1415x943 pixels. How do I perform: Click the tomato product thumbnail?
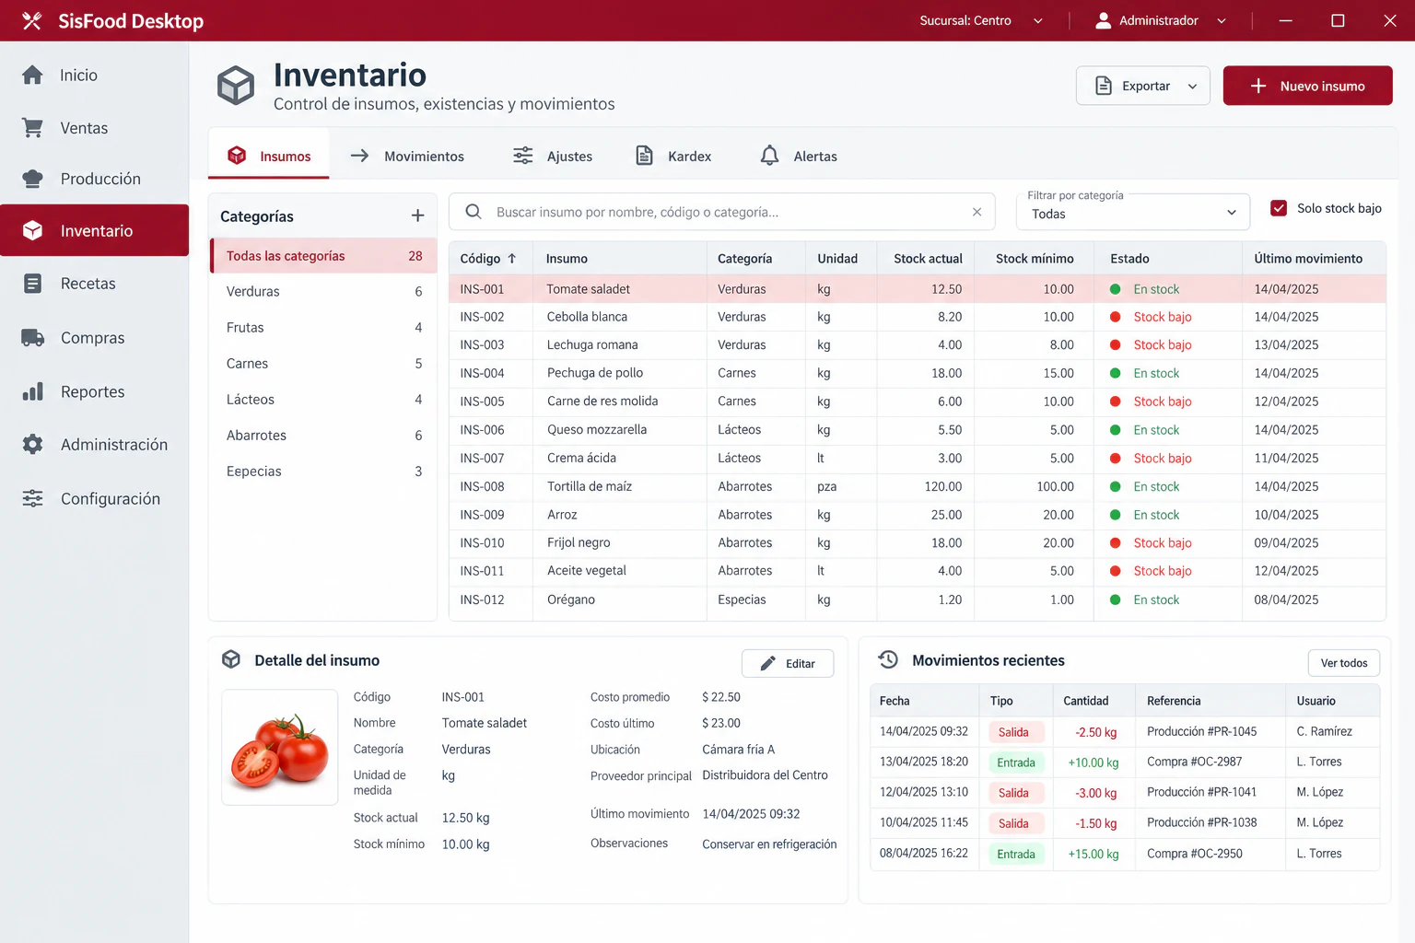[x=280, y=747]
